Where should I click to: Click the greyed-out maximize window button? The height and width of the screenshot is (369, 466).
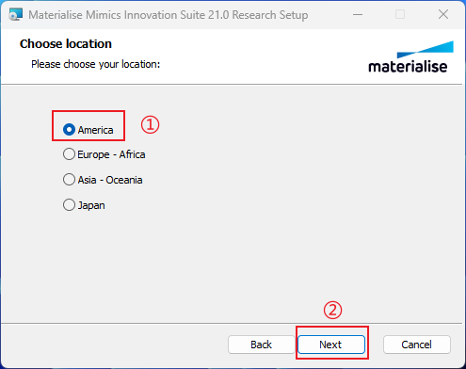pos(400,14)
